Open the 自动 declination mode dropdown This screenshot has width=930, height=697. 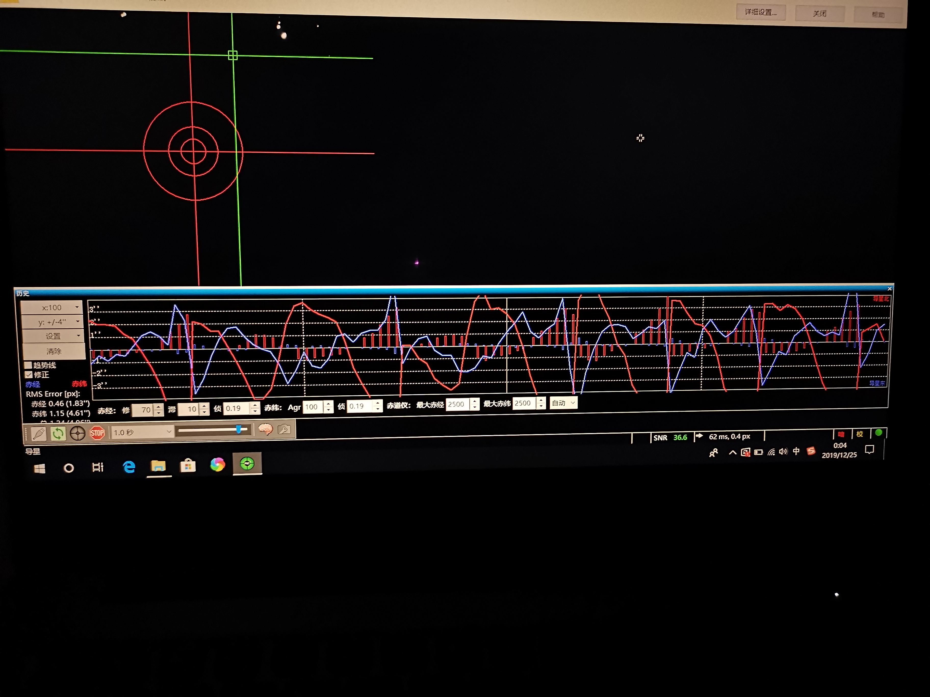click(563, 403)
